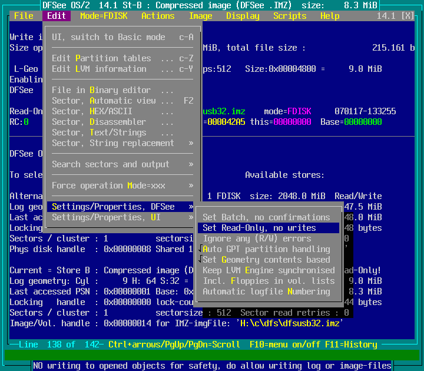The width and height of the screenshot is (424, 371).
Task: Expand Search sectors and output submenu
Action: point(122,164)
